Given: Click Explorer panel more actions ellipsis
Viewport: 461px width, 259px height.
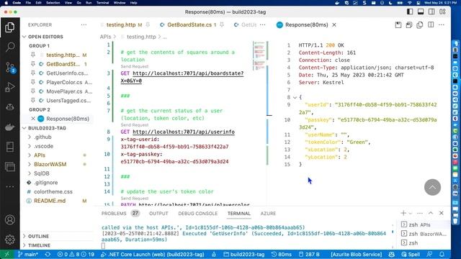Looking at the screenshot, I should pos(84,25).
